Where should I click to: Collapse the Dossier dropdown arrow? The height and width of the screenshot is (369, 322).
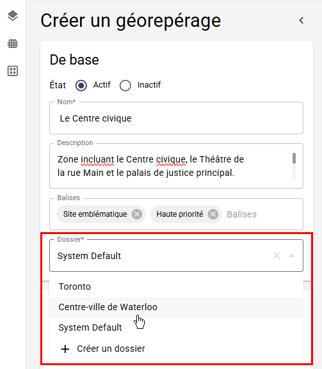point(292,256)
